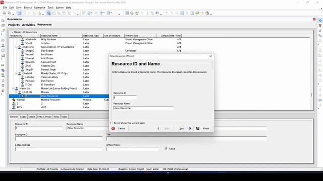Click the green speech bubble toolbar icon
This screenshot has width=323, height=181.
coord(197,13)
